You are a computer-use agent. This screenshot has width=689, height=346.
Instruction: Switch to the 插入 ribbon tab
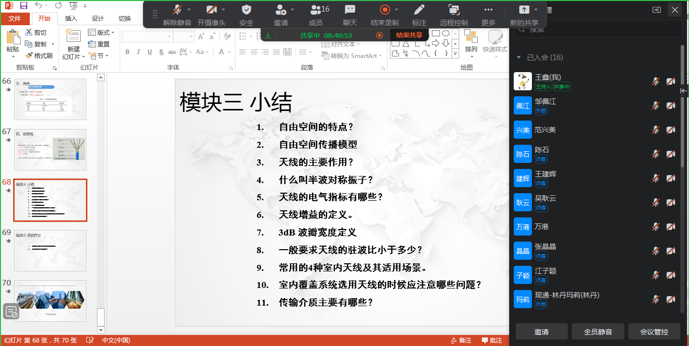click(71, 19)
